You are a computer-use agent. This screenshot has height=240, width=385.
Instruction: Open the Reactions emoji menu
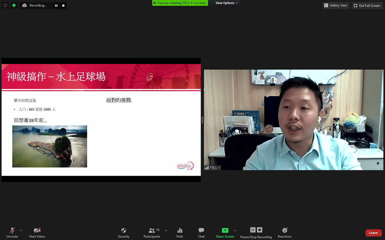(x=284, y=230)
